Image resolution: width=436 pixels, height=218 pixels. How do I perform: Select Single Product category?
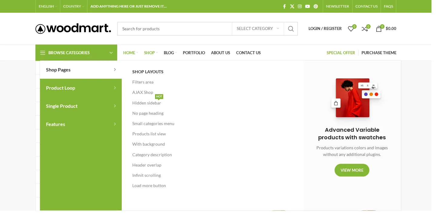pos(81,106)
